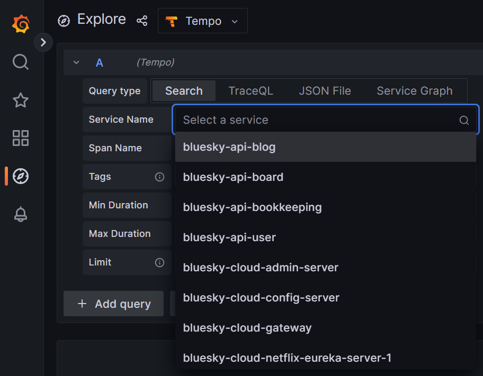Switch to the Service Graph query type
Image resolution: width=483 pixels, height=376 pixels.
click(x=415, y=91)
